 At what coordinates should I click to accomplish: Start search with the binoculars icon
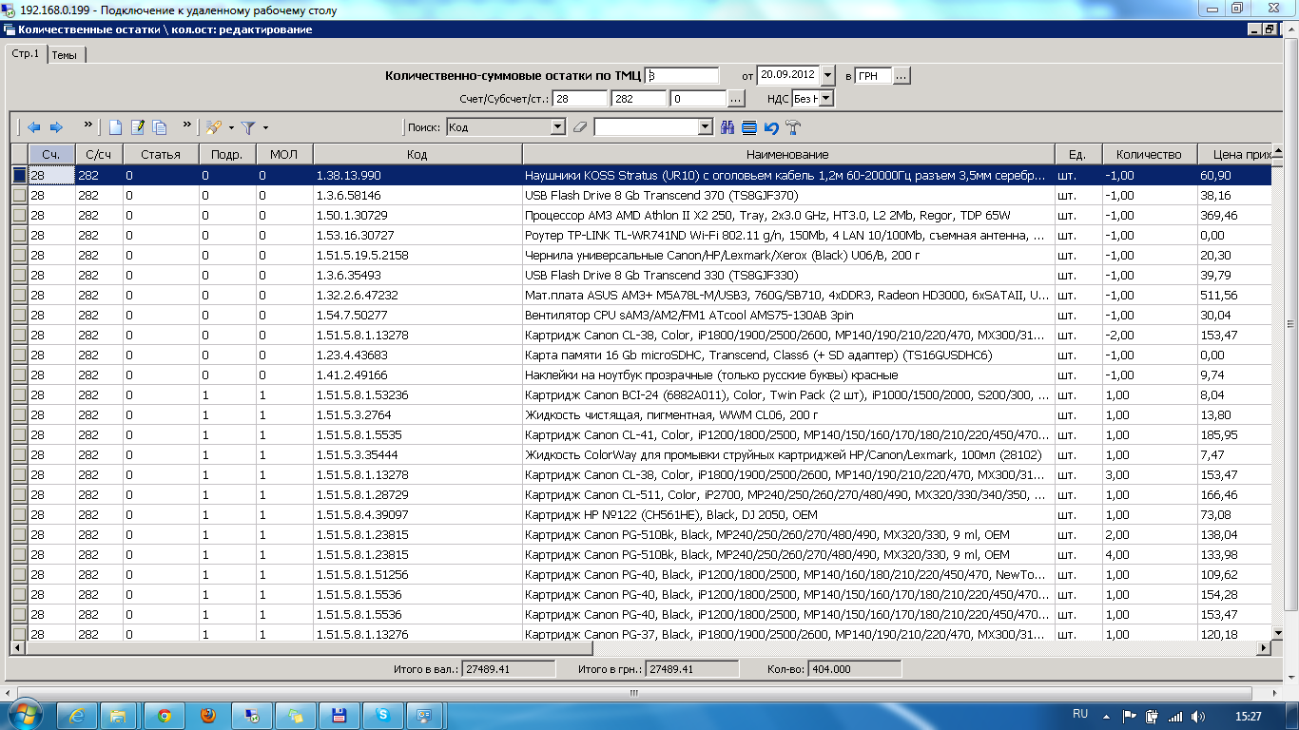[x=727, y=126]
